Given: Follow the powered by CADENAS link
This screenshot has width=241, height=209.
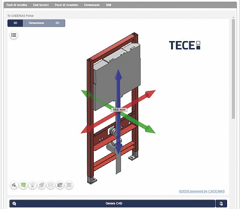Looking at the screenshot, I should [x=202, y=191].
